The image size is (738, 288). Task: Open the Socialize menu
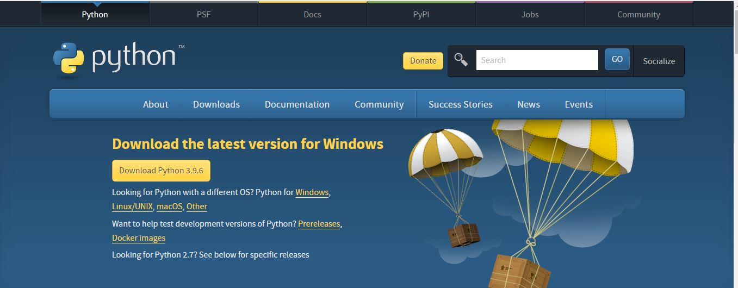point(659,61)
